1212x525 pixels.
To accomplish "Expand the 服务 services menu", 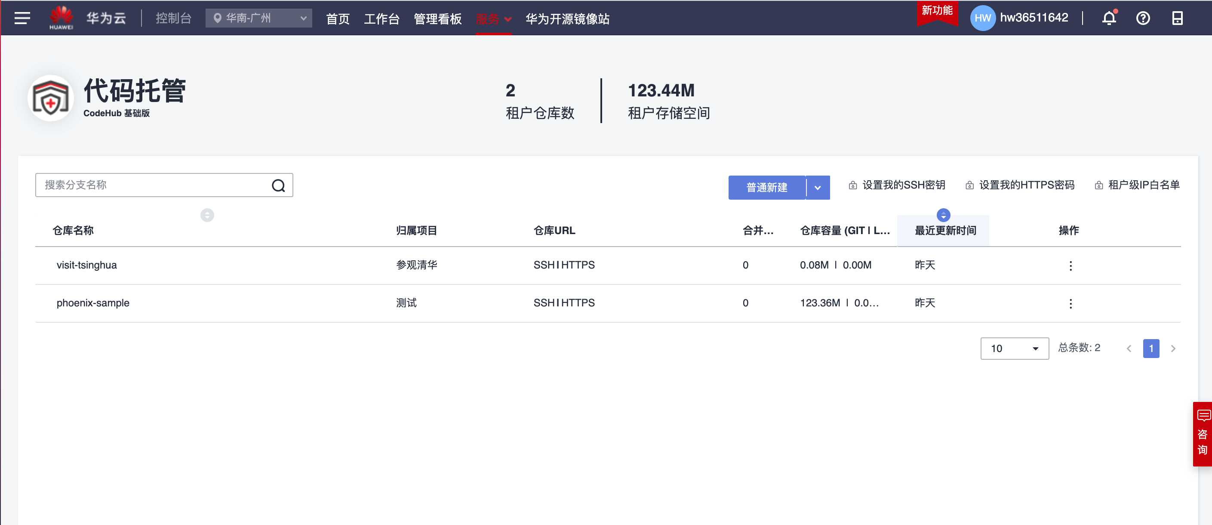I will click(493, 19).
